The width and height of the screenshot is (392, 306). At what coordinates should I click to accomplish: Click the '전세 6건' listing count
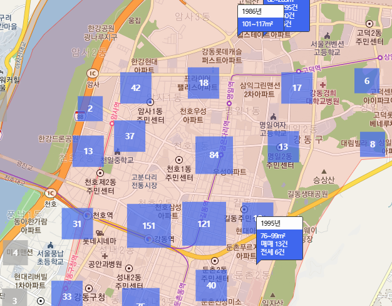pos(272,252)
